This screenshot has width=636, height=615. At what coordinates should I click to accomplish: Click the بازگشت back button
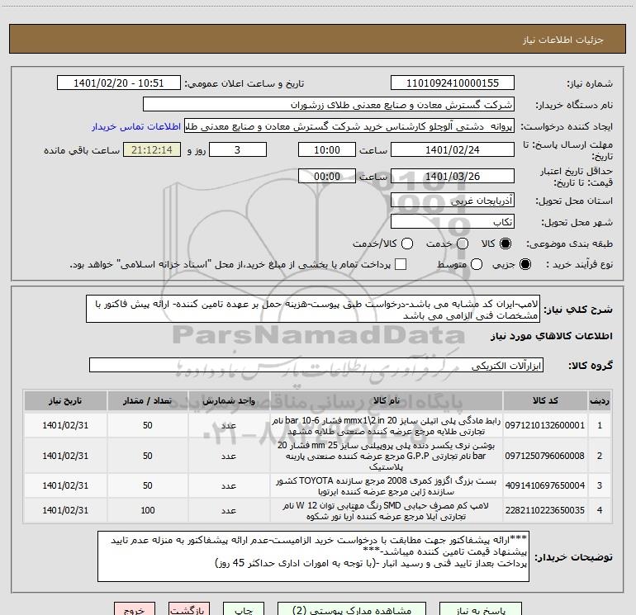[189, 610]
